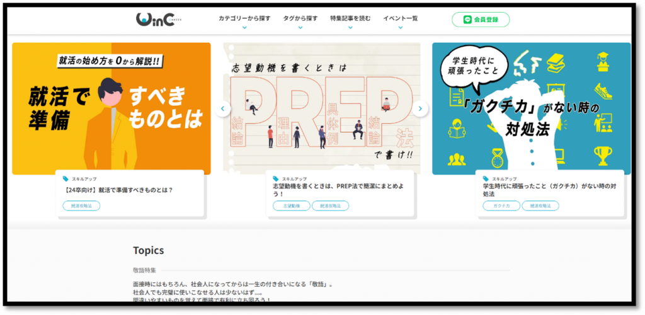Expand chevron under カテゴリーから探す

click(244, 28)
